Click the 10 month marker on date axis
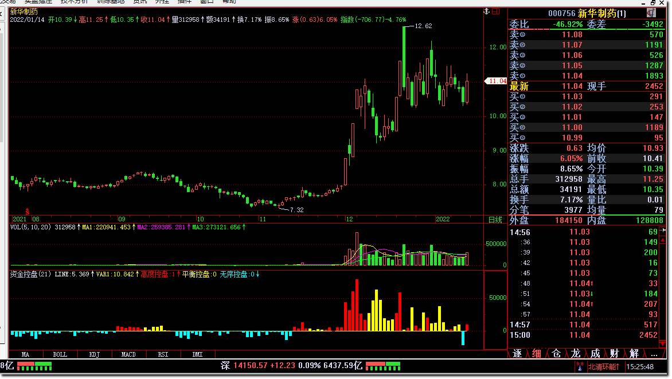This screenshot has width=672, height=379. [200, 219]
